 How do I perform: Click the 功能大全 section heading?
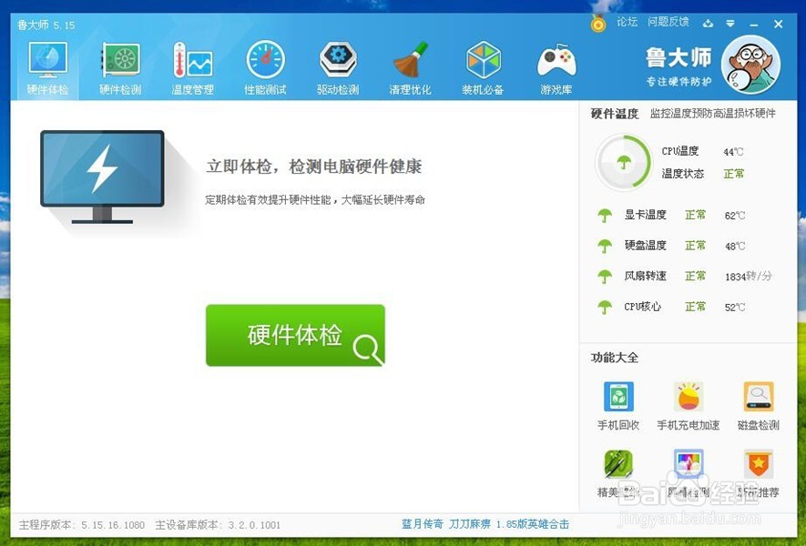[614, 358]
